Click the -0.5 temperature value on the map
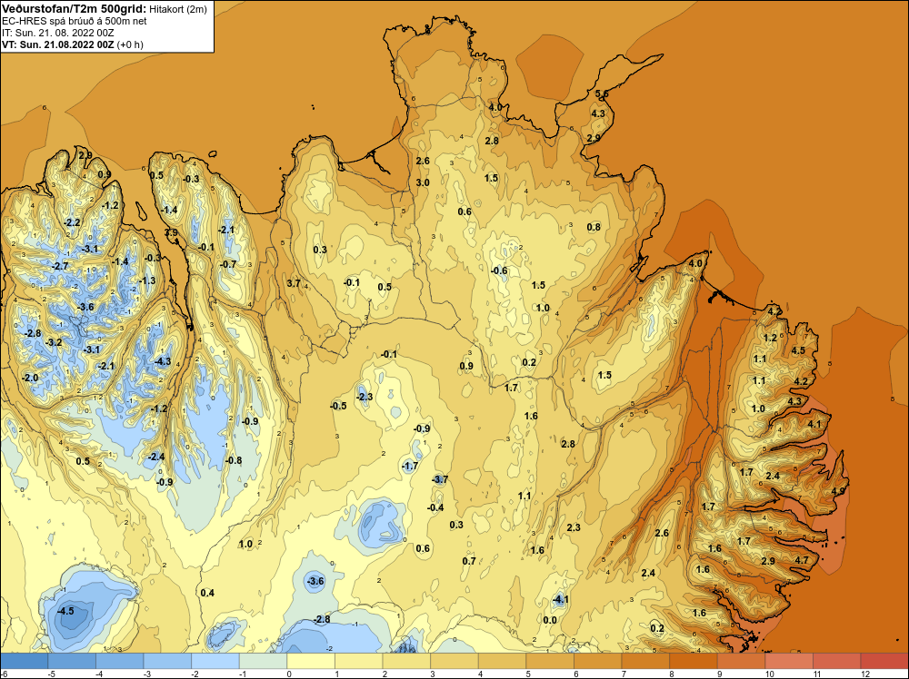The width and height of the screenshot is (909, 679). pos(338,406)
